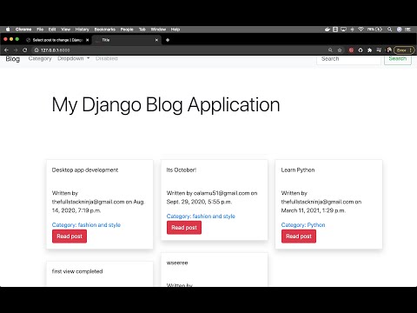Open the View menu

click(65, 30)
